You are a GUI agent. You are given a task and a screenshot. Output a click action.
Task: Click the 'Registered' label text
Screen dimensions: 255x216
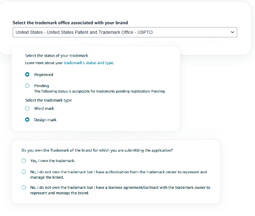tap(44, 75)
